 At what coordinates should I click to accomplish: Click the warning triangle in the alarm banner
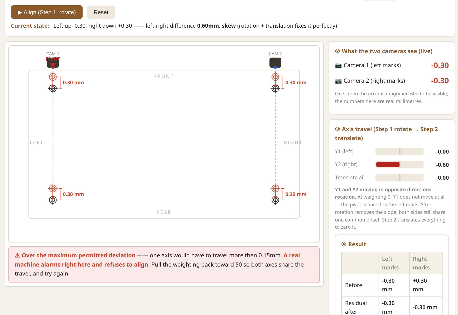click(17, 255)
